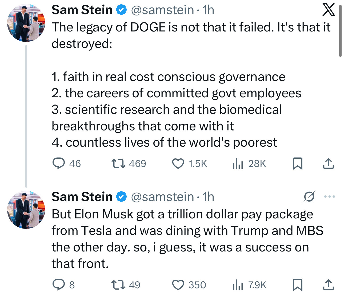Like the DOGE legacy tweet

click(x=178, y=163)
